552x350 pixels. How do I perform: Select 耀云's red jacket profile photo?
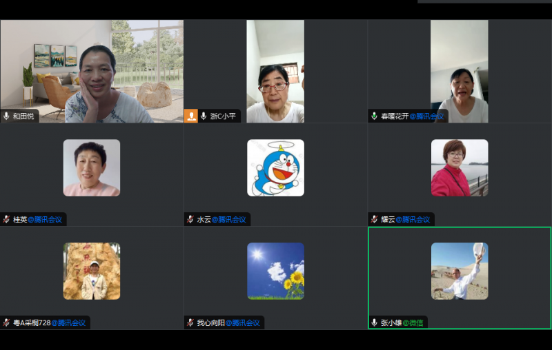[x=460, y=167]
